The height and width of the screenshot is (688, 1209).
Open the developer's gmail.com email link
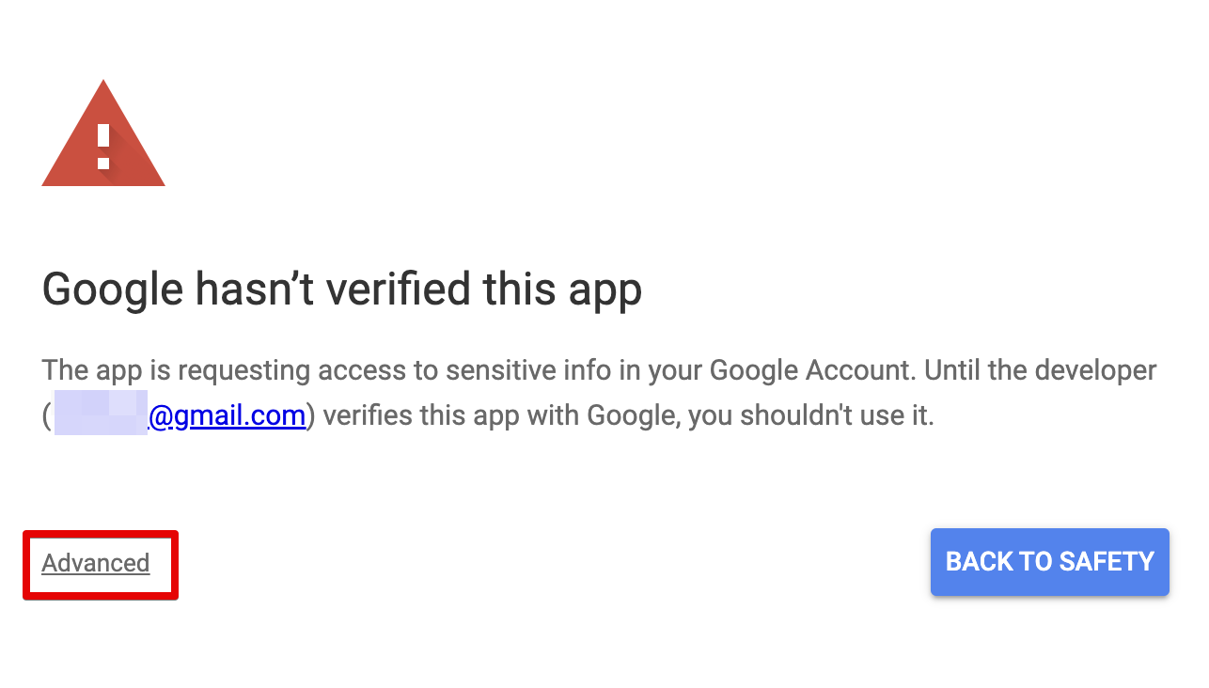pyautogui.click(x=226, y=414)
